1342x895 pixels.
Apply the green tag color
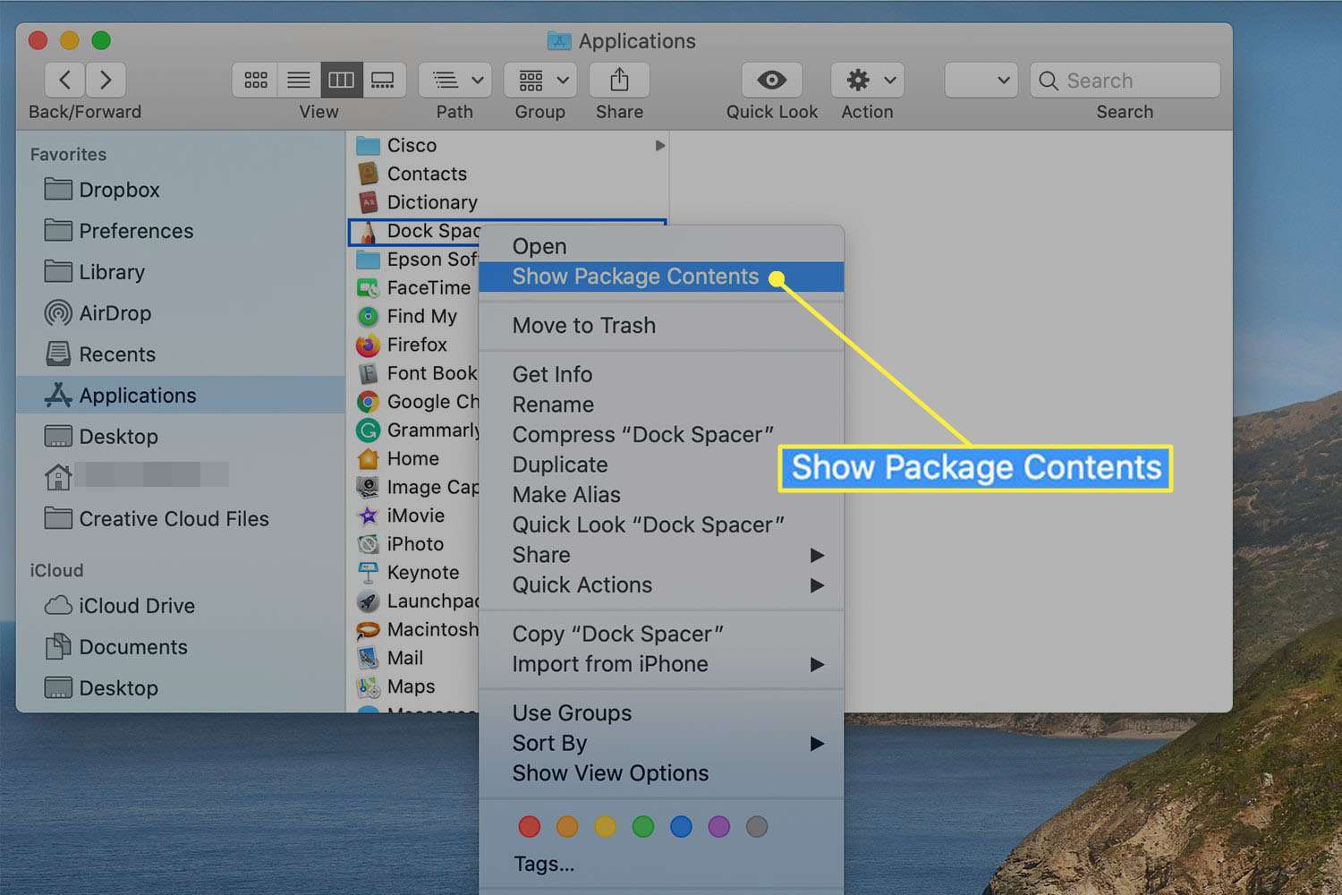pos(643,826)
